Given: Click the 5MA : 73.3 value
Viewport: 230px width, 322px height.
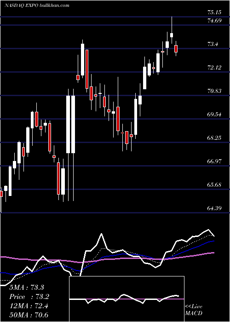Looking at the screenshot, I should tap(27, 287).
